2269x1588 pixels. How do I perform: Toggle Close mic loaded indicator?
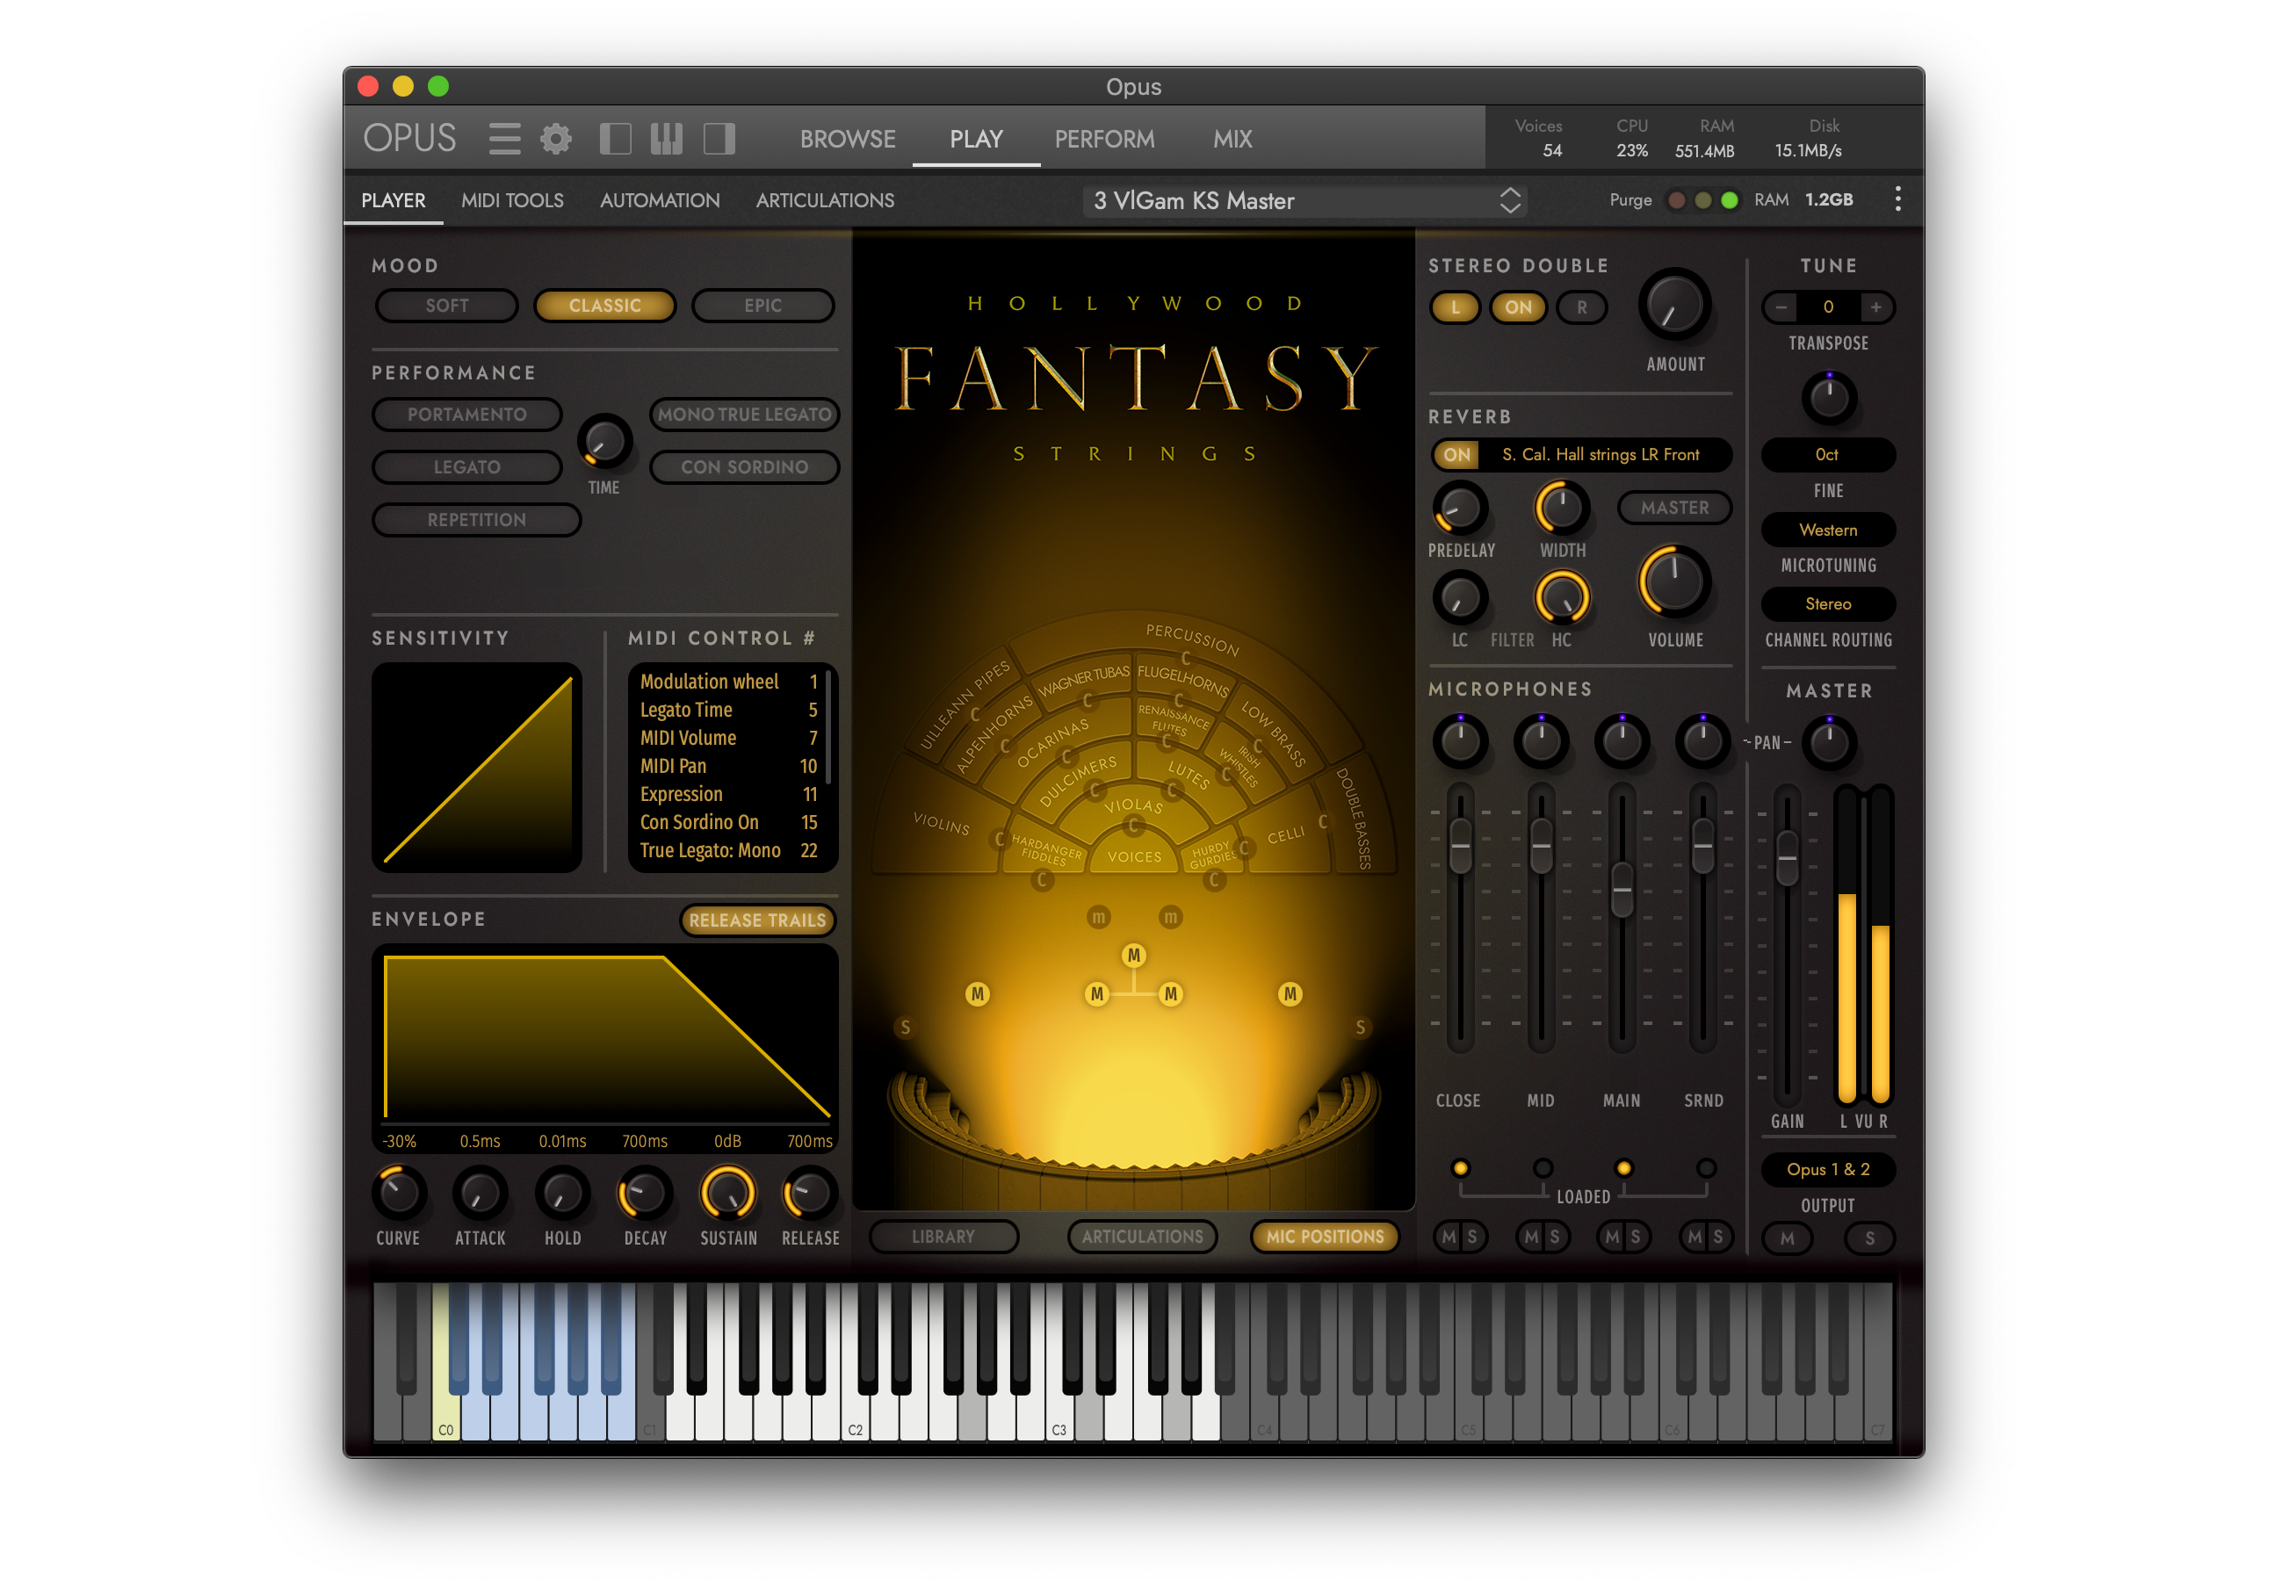(x=1461, y=1168)
